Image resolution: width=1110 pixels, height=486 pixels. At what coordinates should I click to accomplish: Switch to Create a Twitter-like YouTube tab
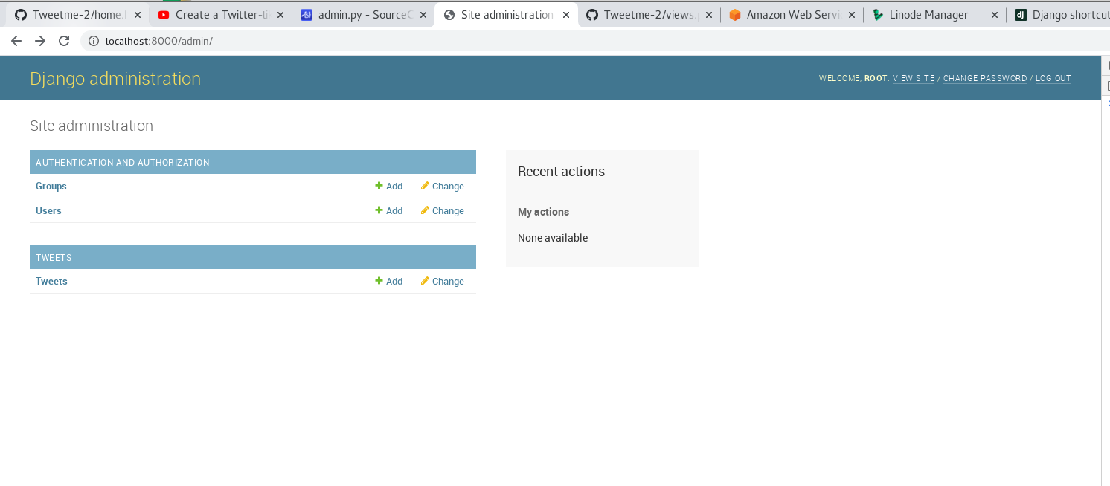222,15
